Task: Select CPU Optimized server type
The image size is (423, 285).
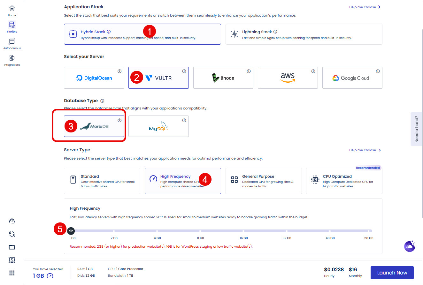Action: tap(344, 181)
